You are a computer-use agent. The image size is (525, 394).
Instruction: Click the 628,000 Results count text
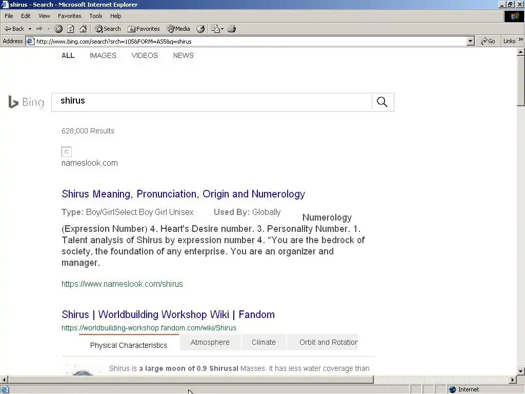tap(88, 131)
